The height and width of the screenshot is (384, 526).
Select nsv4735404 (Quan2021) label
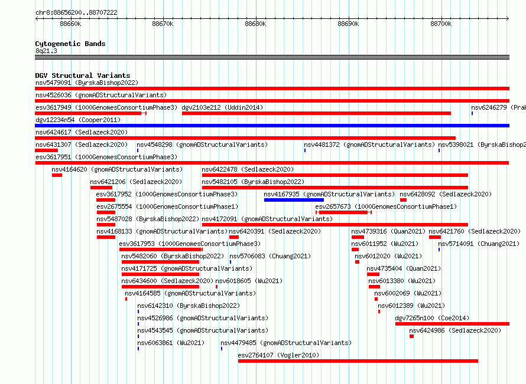[x=404, y=268]
